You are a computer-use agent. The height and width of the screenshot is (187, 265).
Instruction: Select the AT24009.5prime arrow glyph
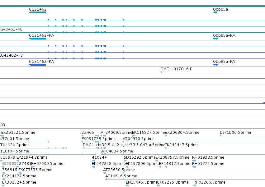click(103, 136)
